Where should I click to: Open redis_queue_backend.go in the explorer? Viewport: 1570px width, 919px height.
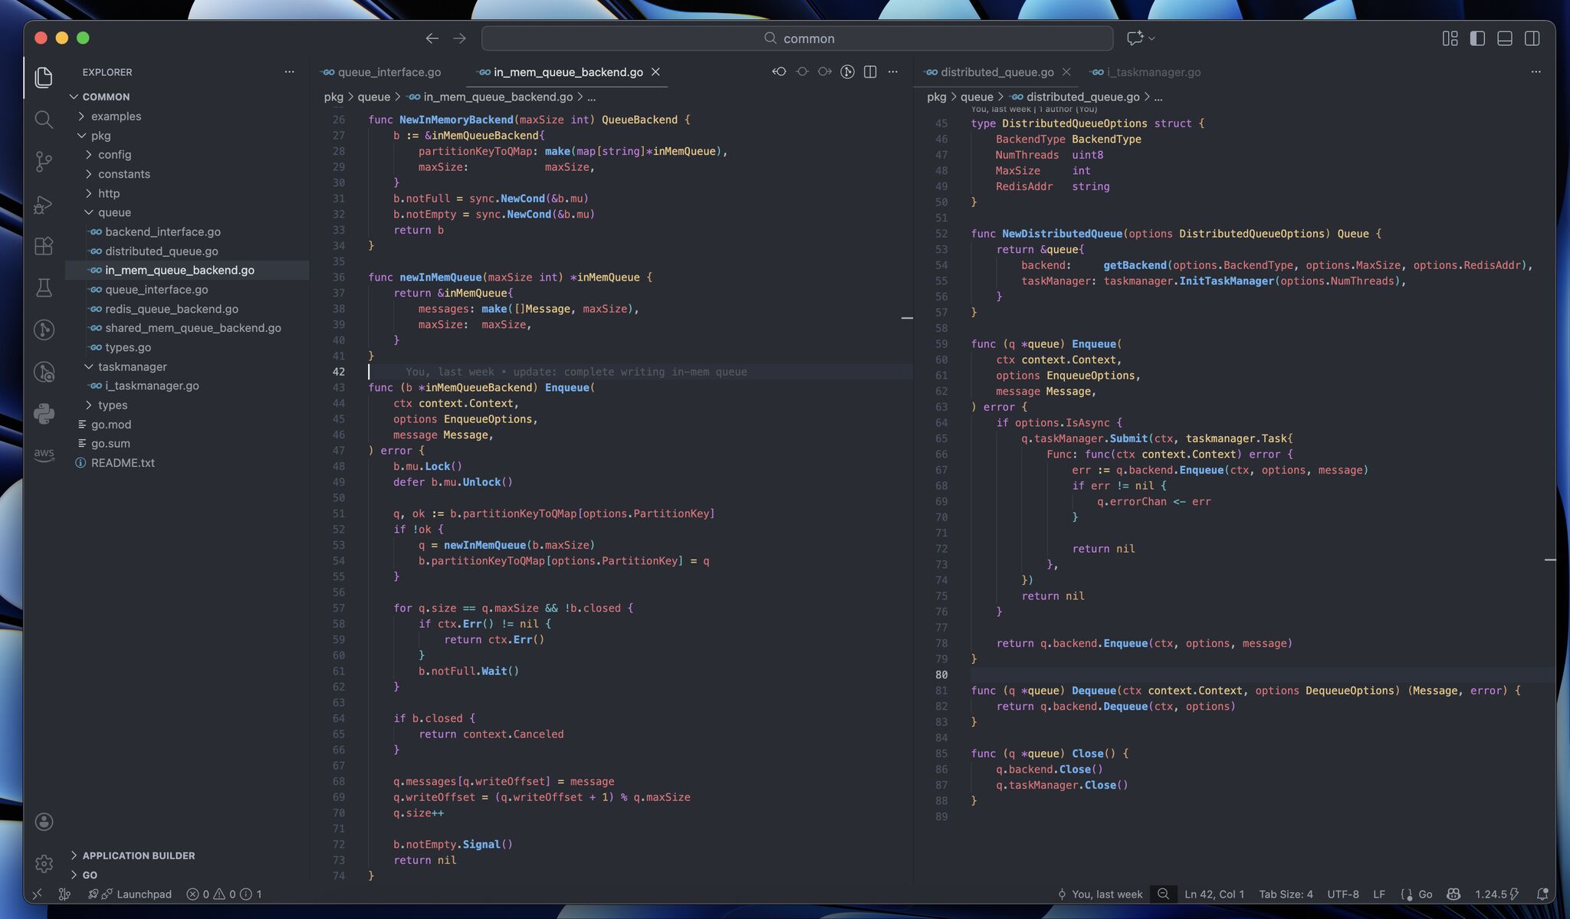[172, 309]
